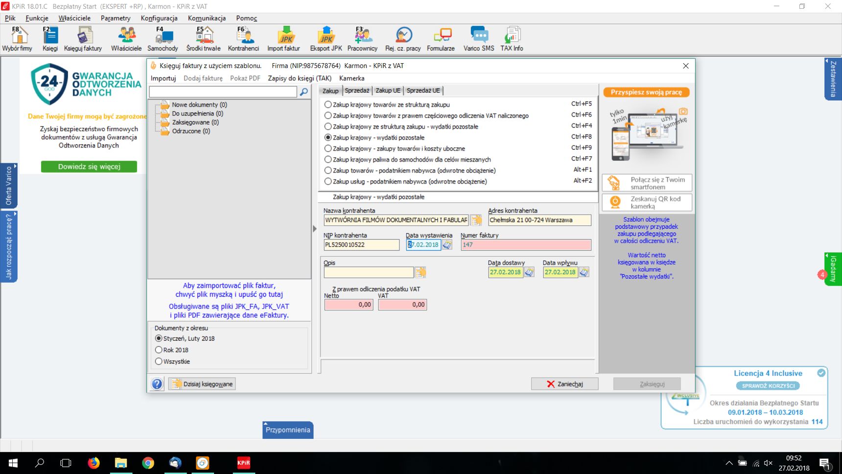Choose the Wszystkie documents period option

pos(172,361)
